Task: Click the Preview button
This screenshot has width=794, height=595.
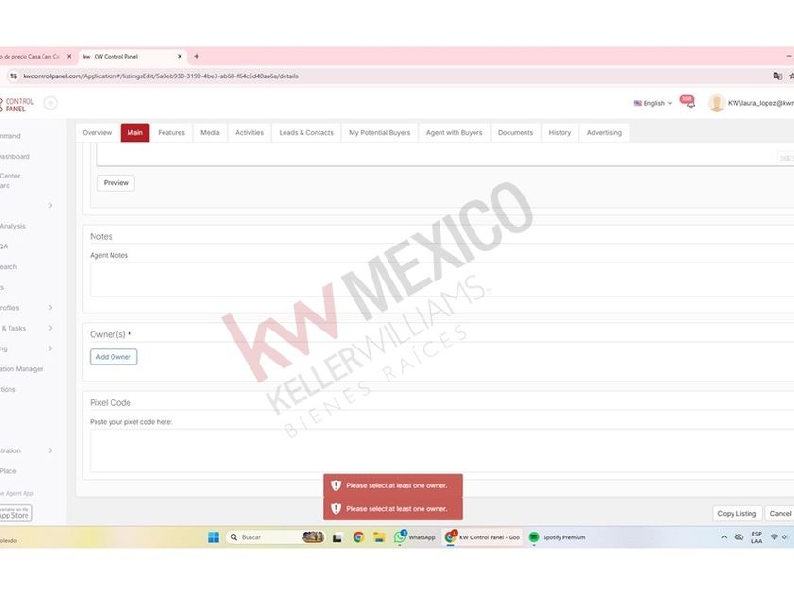Action: click(x=116, y=182)
